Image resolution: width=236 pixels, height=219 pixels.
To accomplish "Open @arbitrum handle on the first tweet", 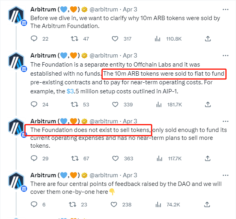I will 103,9.
